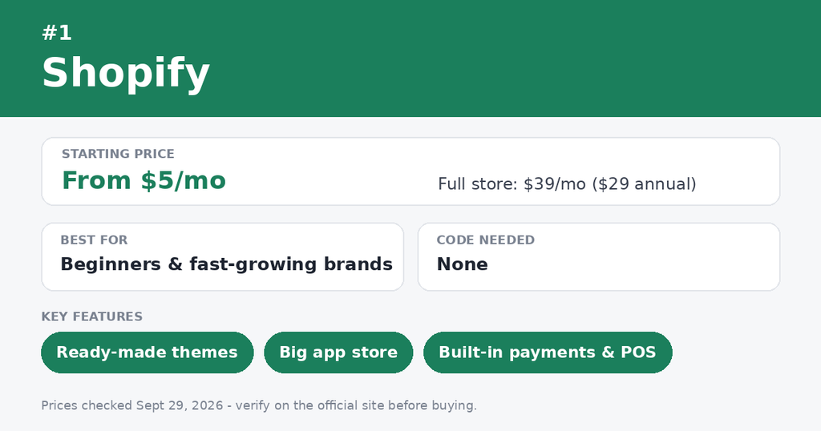Click the Shopify heading
Viewport: 821px width, 431px height.
pos(126,74)
